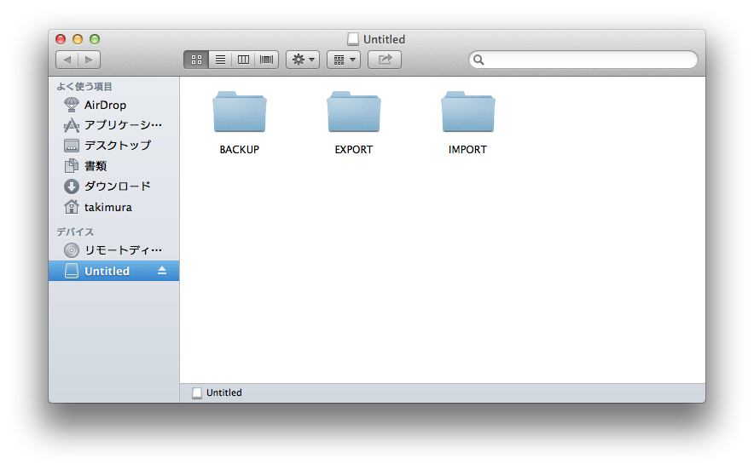Zoom the window with green button
The height and width of the screenshot is (470, 754).
click(x=95, y=39)
